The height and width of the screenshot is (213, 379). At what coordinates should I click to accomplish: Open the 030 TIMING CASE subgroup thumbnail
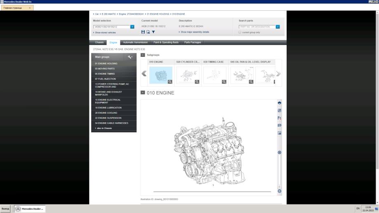pyautogui.click(x=215, y=75)
